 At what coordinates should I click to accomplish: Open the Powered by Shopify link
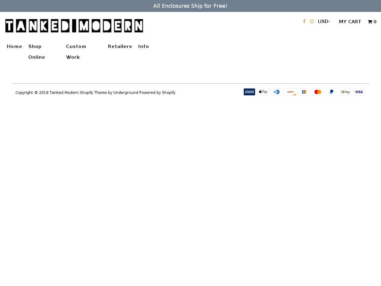(x=157, y=93)
